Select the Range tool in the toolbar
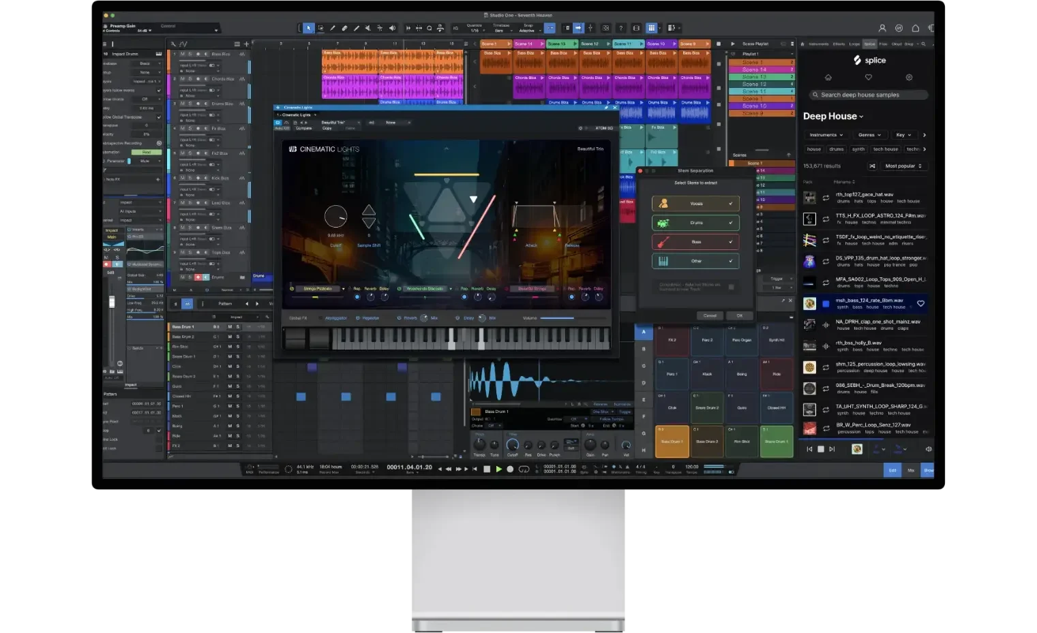The height and width of the screenshot is (633, 1037). pyautogui.click(x=320, y=28)
